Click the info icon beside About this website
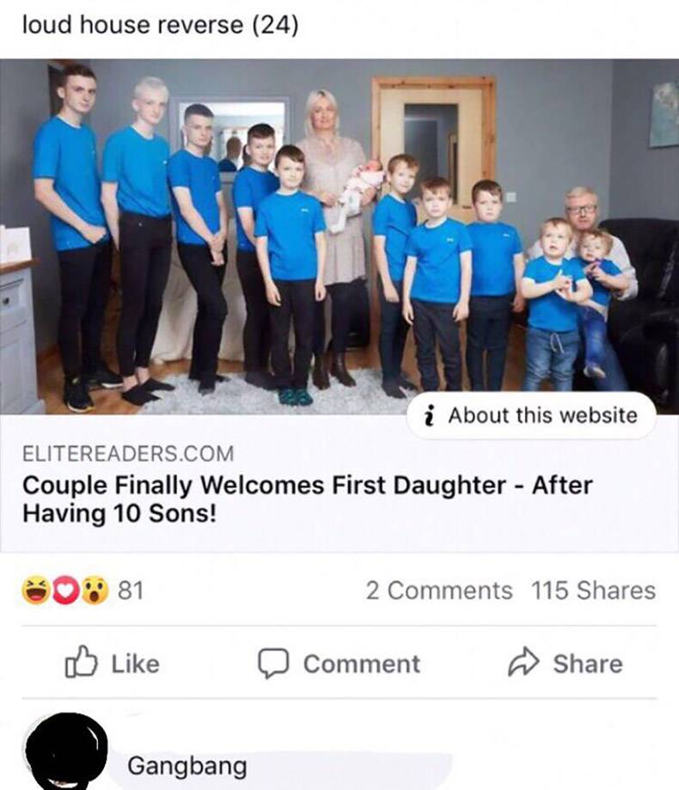Image resolution: width=679 pixels, height=790 pixels. tap(430, 416)
